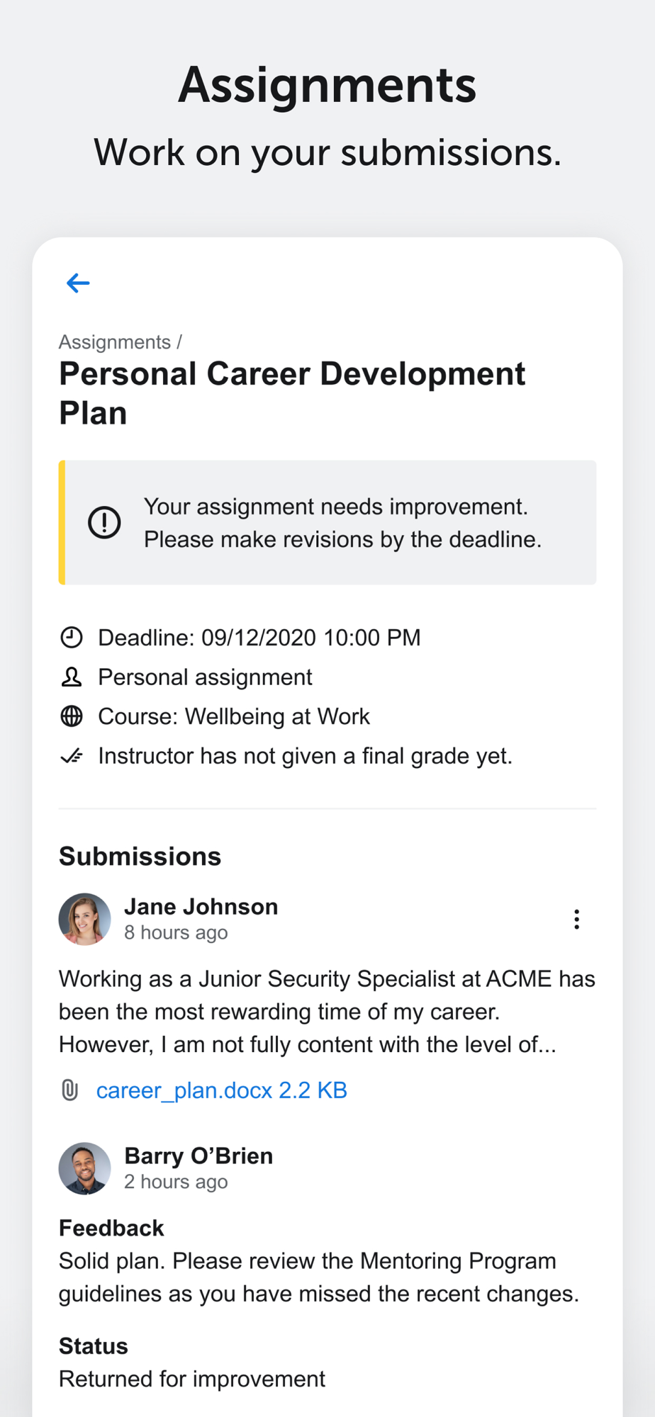655x1417 pixels.
Task: Go to Assignments breadcrumb
Action: 115,342
